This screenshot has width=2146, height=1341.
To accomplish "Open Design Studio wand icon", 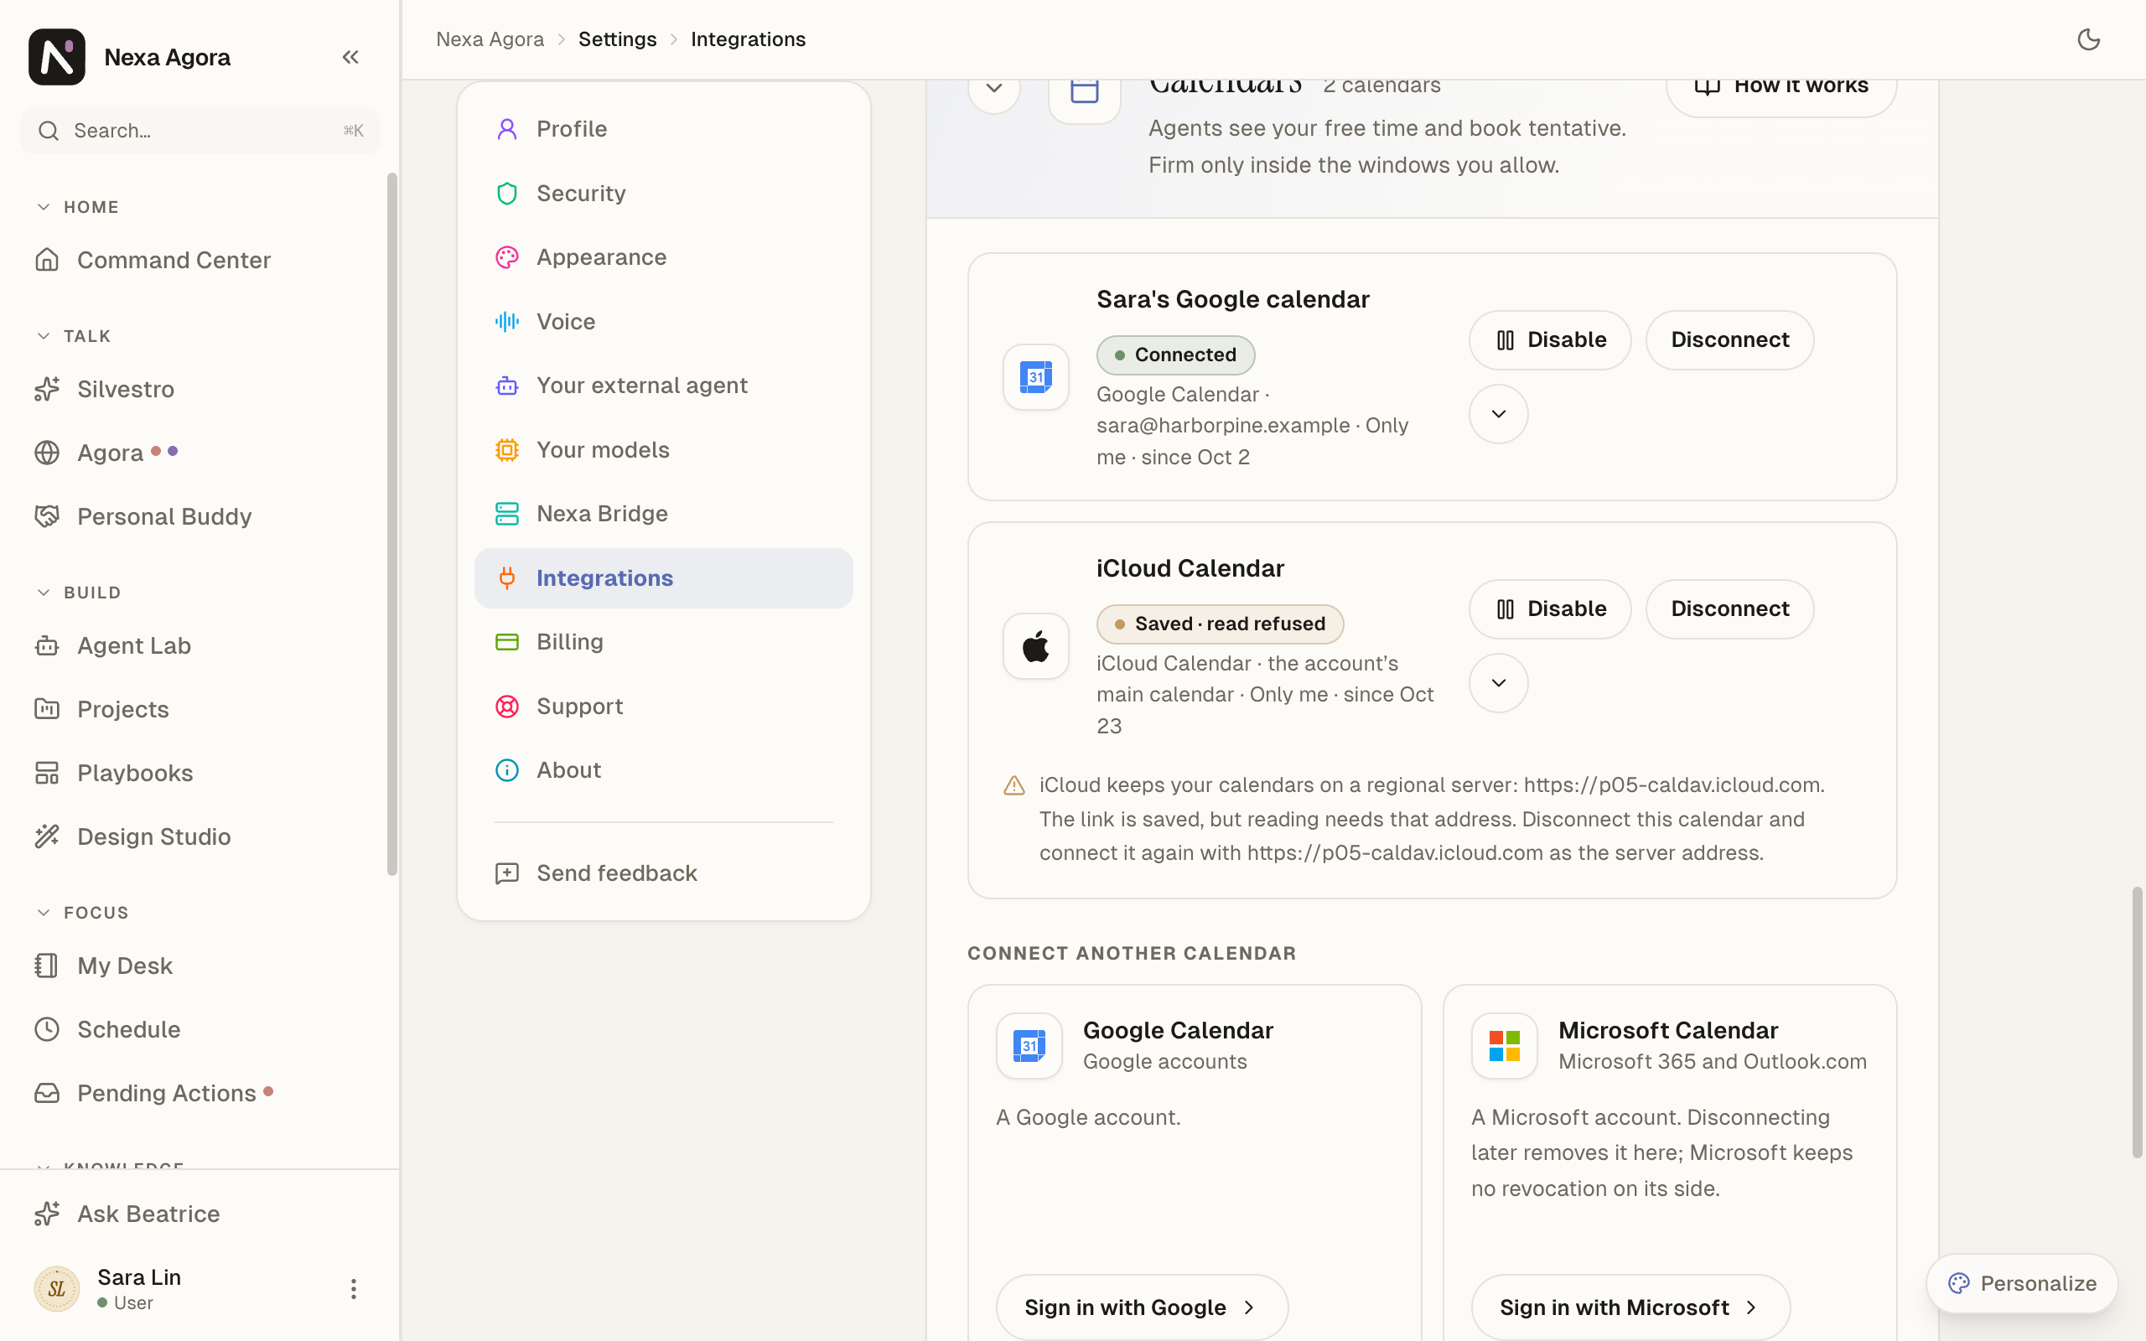I will 47,836.
